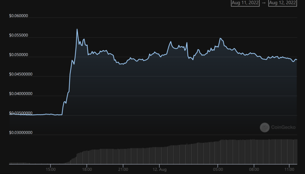
Task: Click the 11:00 time axis label
Action: tap(289, 170)
